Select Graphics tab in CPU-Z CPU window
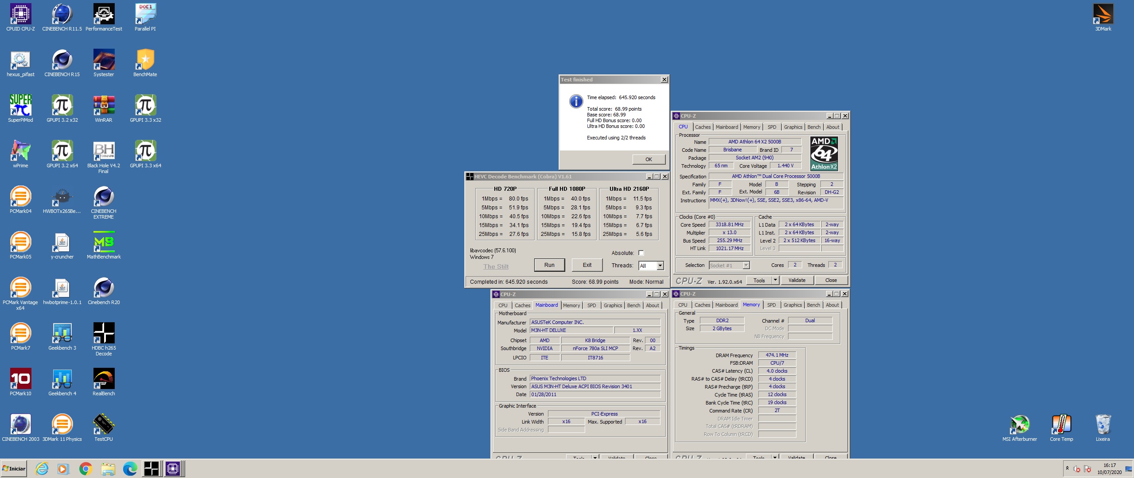Viewport: 1134px width, 478px height. pos(793,127)
